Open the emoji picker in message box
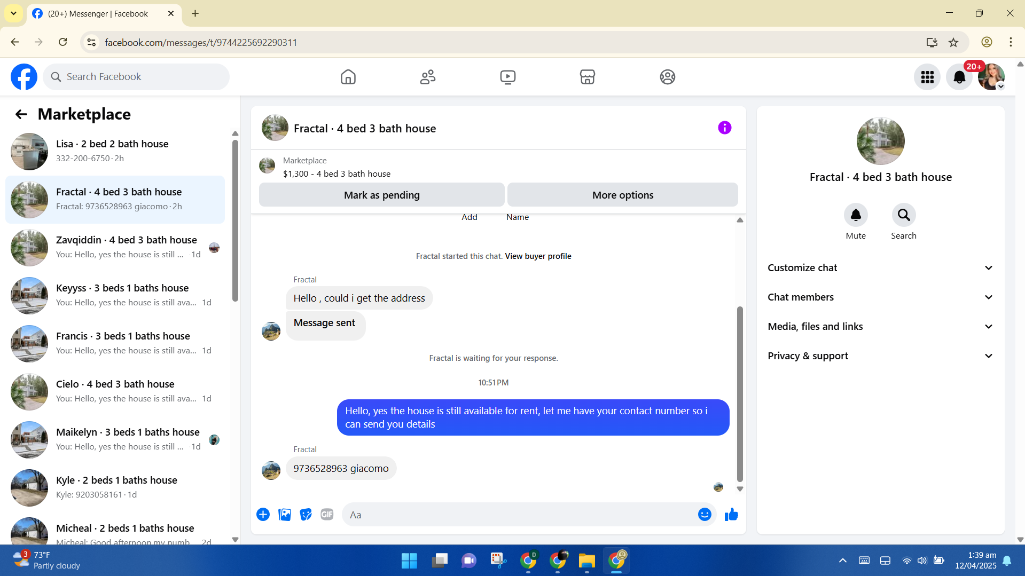 (x=705, y=515)
